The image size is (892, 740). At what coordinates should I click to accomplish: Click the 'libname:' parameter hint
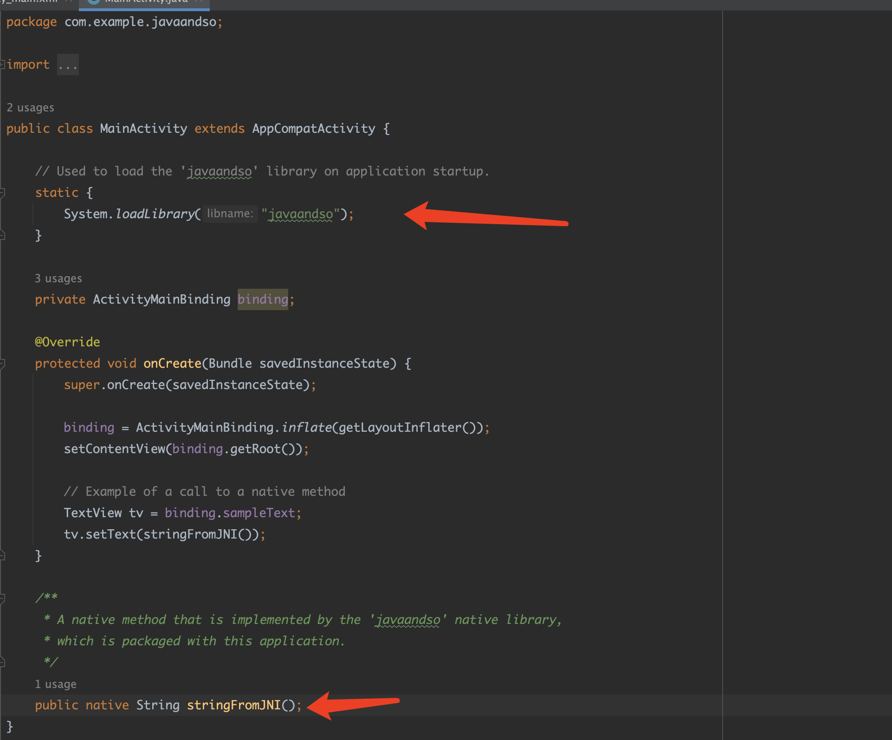tap(230, 214)
